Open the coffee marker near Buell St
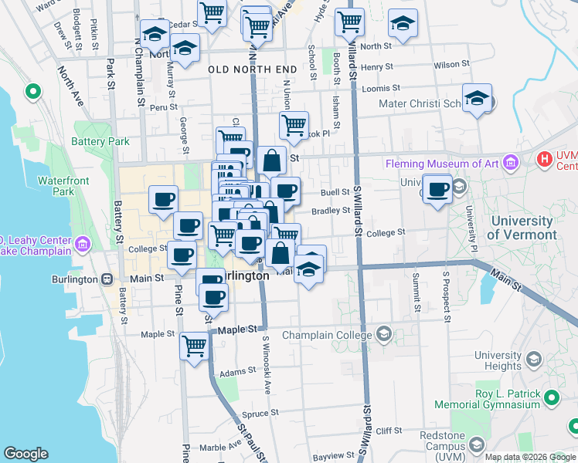 [x=286, y=193]
